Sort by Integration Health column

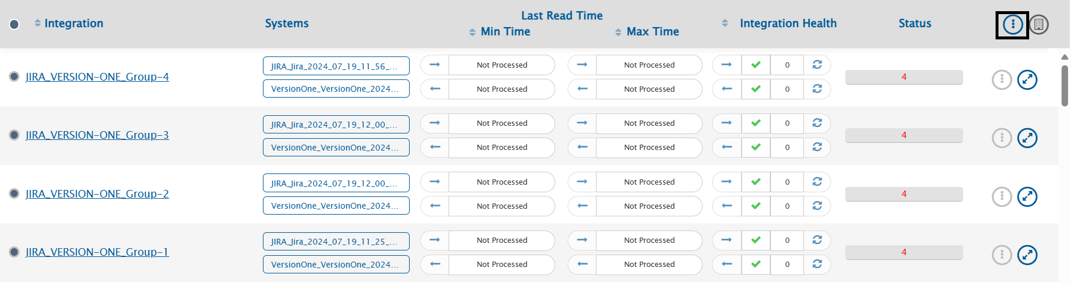725,23
